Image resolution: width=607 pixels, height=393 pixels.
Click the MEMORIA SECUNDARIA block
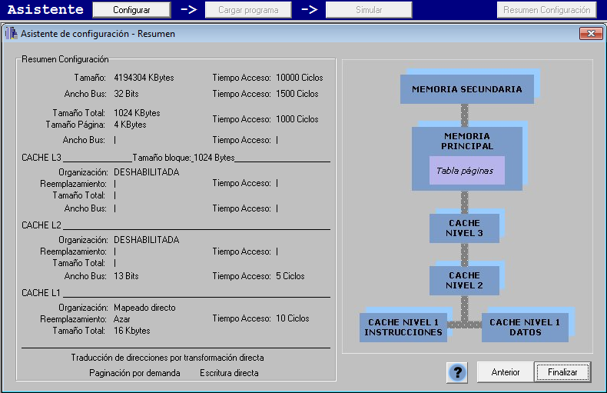467,89
